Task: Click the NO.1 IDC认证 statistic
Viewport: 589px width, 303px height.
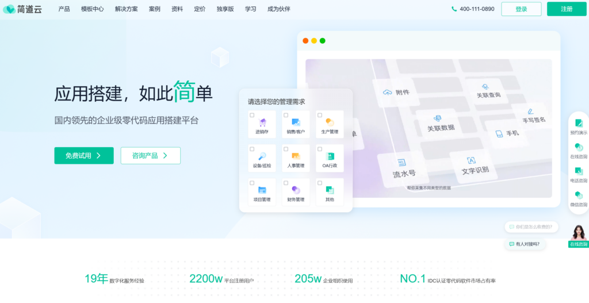Action: pos(448,279)
